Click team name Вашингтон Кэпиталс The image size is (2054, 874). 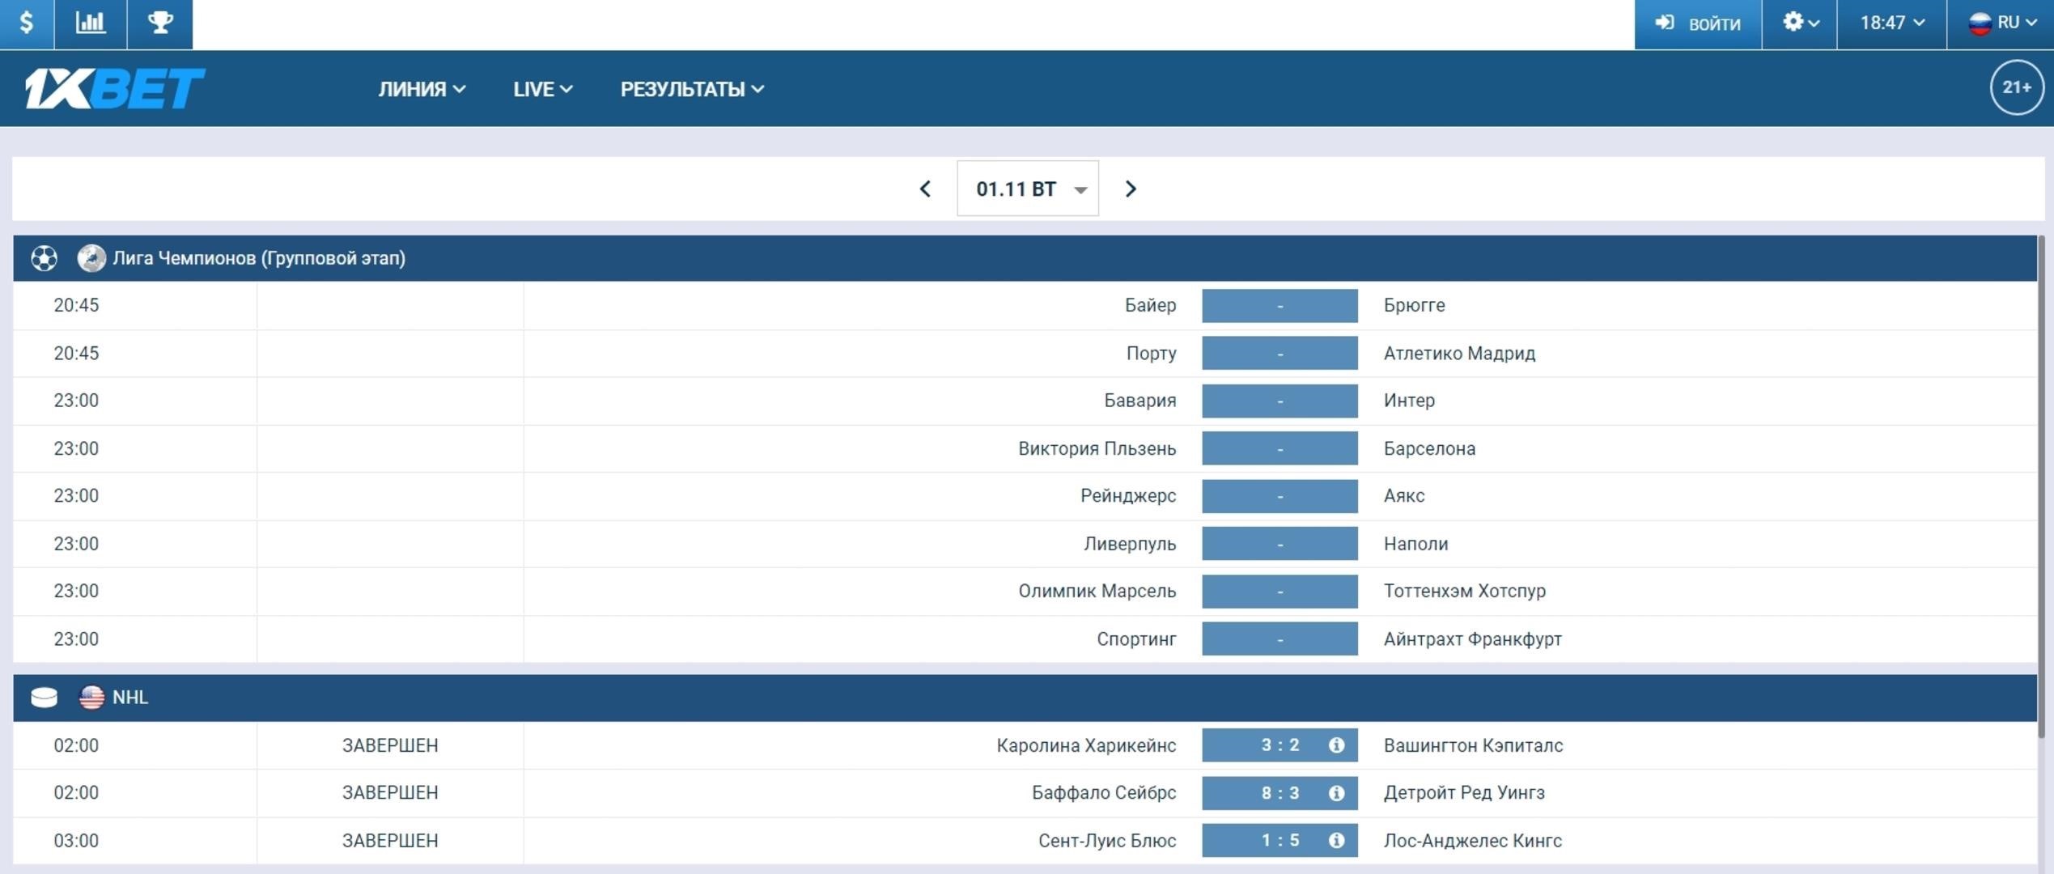click(x=1473, y=745)
